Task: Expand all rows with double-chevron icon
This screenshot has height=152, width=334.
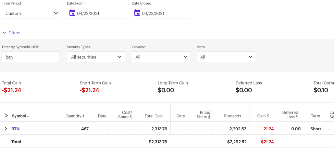Action: (x=6, y=116)
